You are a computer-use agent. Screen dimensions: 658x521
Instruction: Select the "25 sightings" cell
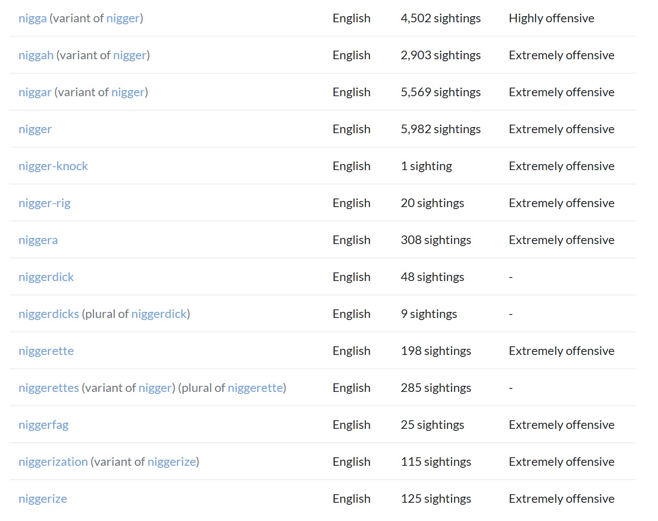coord(432,425)
